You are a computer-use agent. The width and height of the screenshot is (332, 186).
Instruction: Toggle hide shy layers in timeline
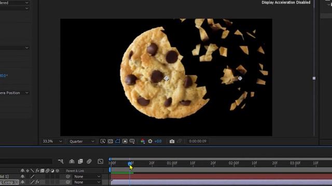72,162
